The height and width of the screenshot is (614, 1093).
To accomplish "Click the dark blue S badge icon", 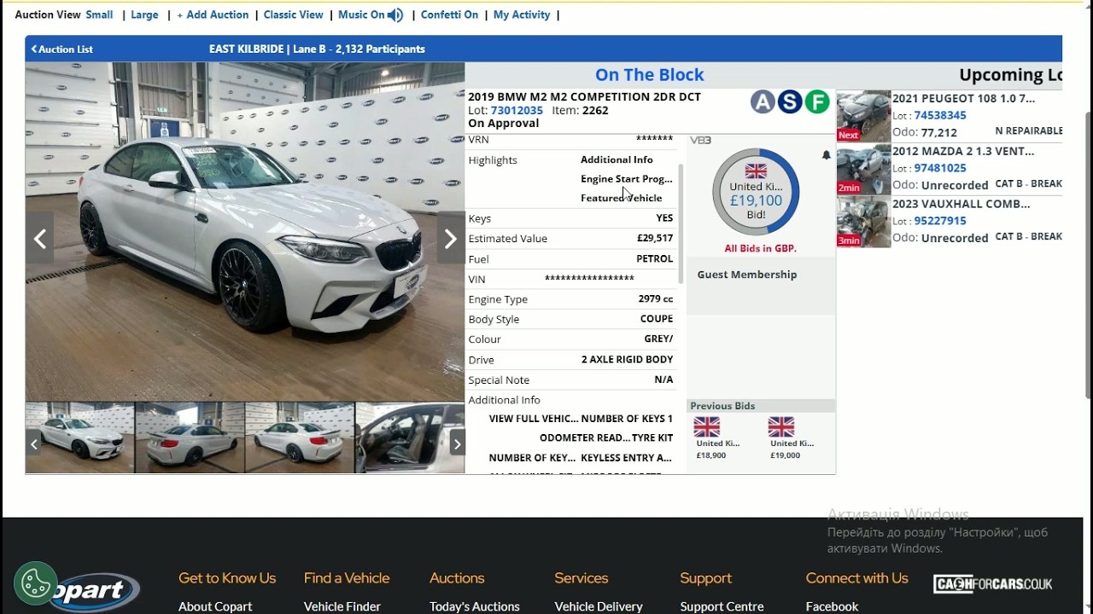I will coord(790,102).
